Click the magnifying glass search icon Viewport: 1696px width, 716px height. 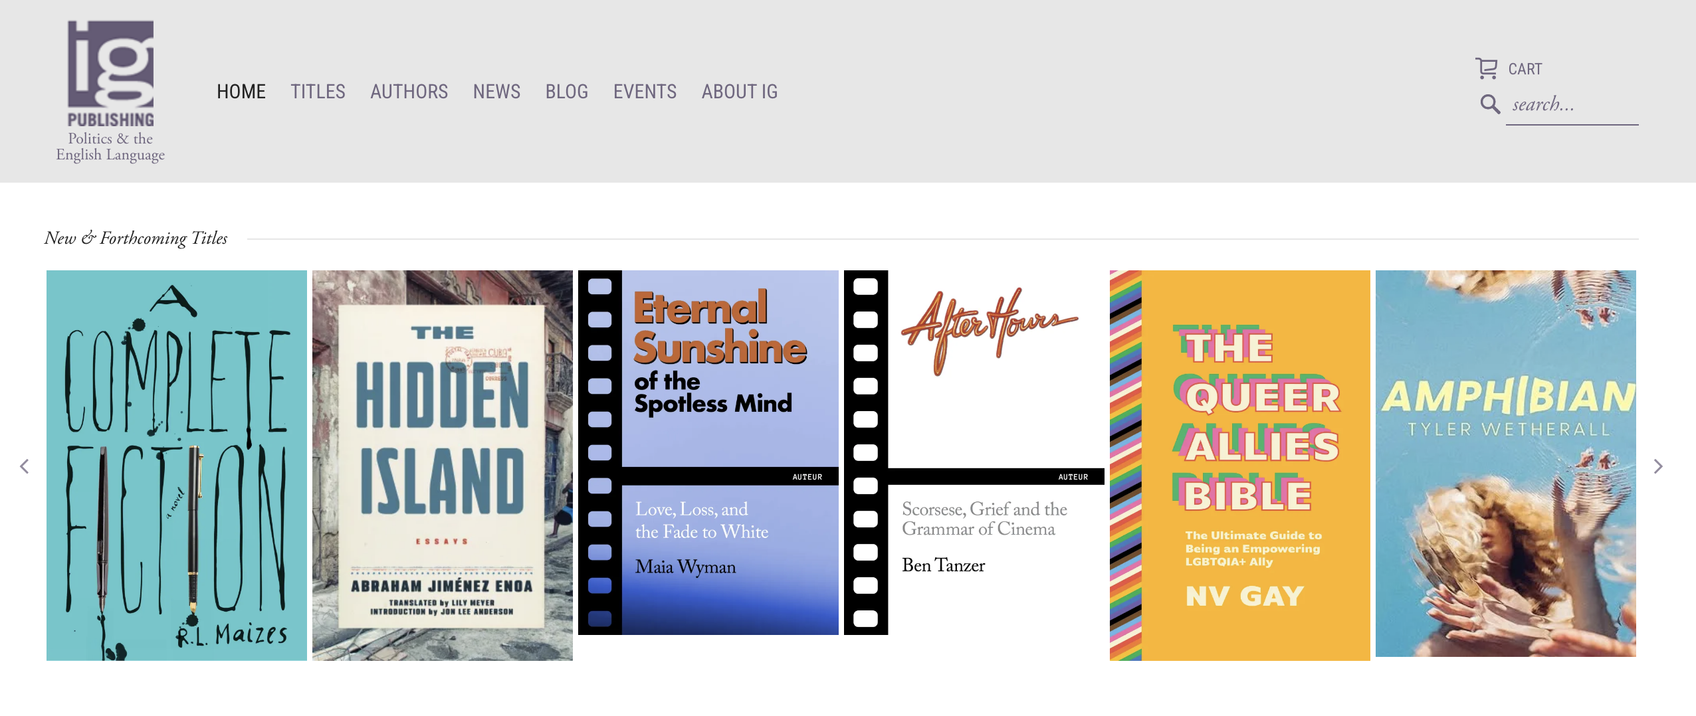coord(1490,104)
